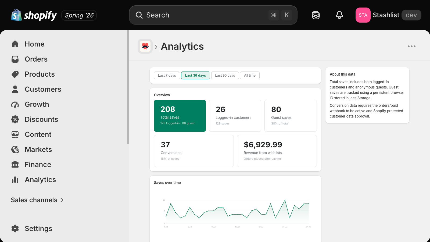The image size is (430, 242).
Task: Click the 26 Logged-in customers card
Action: click(x=235, y=116)
